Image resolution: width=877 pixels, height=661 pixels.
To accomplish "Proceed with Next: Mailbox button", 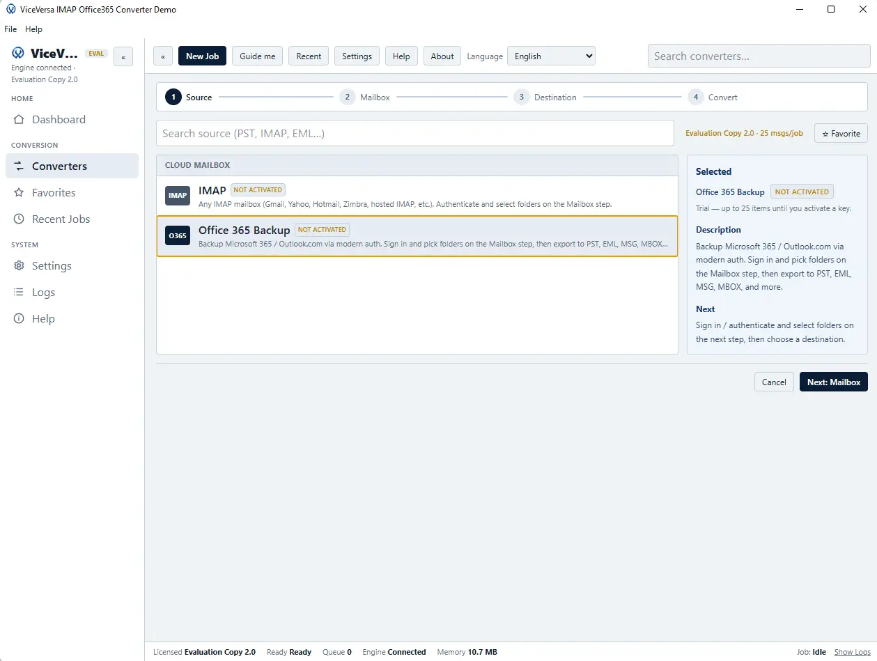I will (x=834, y=382).
